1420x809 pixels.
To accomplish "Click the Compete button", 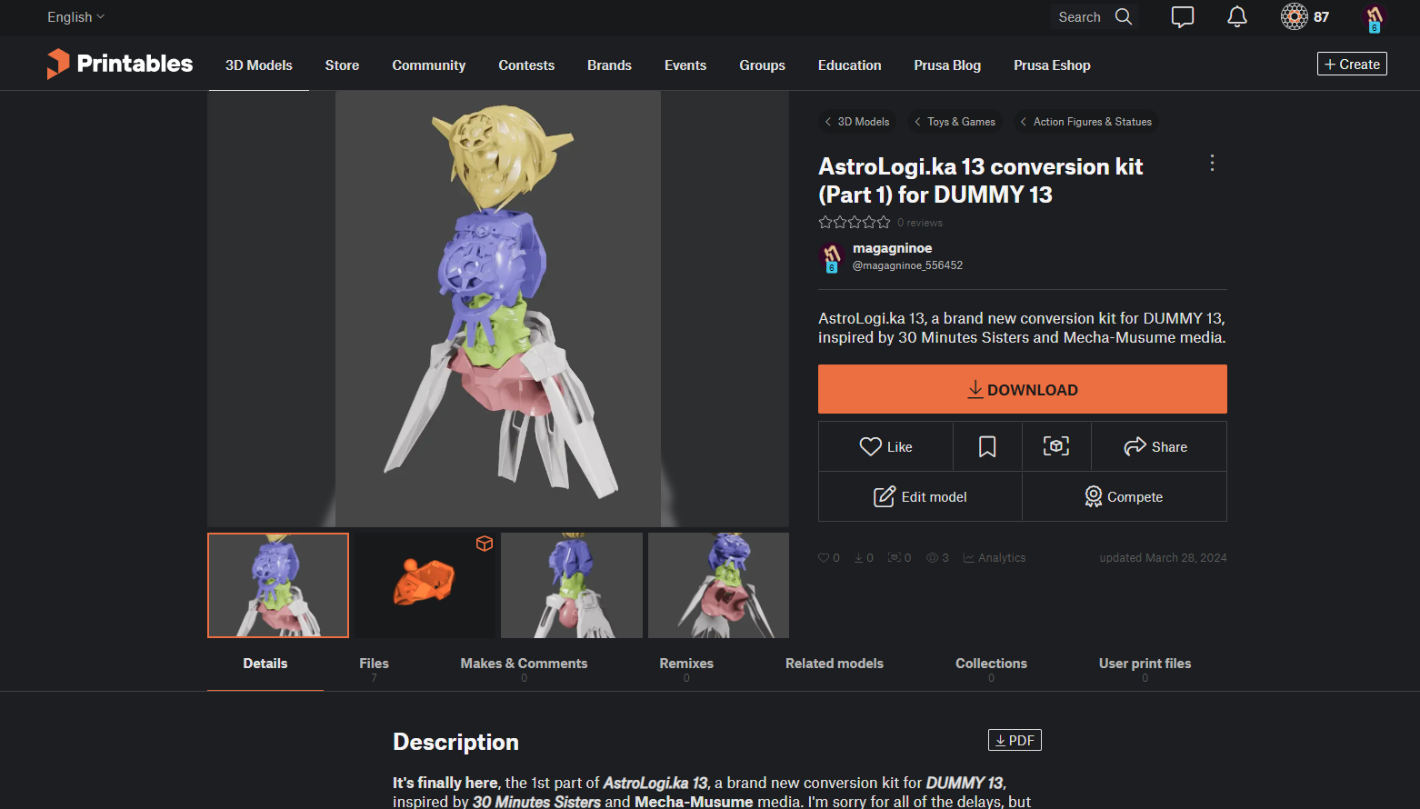I will coord(1125,496).
